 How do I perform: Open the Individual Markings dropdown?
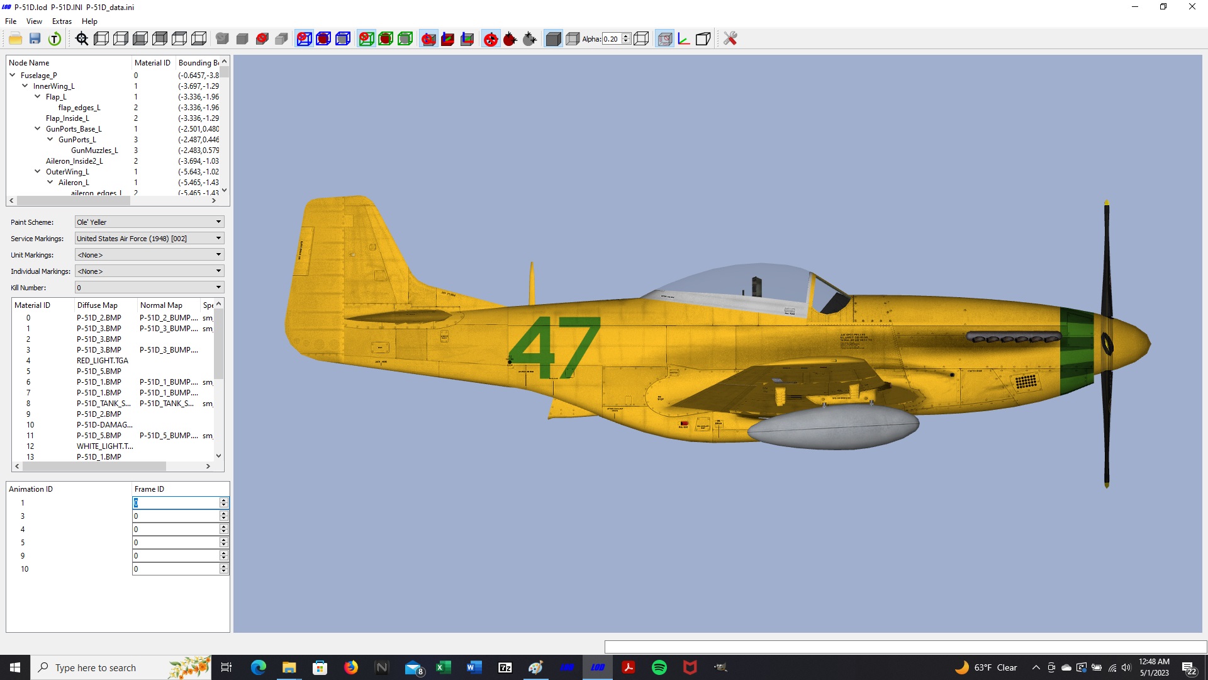[149, 271]
